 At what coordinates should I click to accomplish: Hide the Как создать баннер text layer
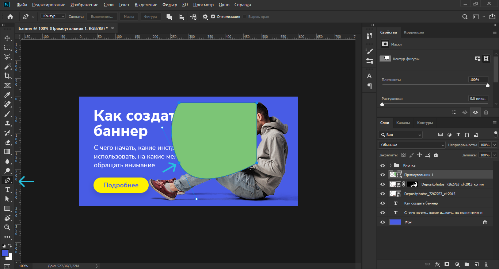pyautogui.click(x=382, y=203)
